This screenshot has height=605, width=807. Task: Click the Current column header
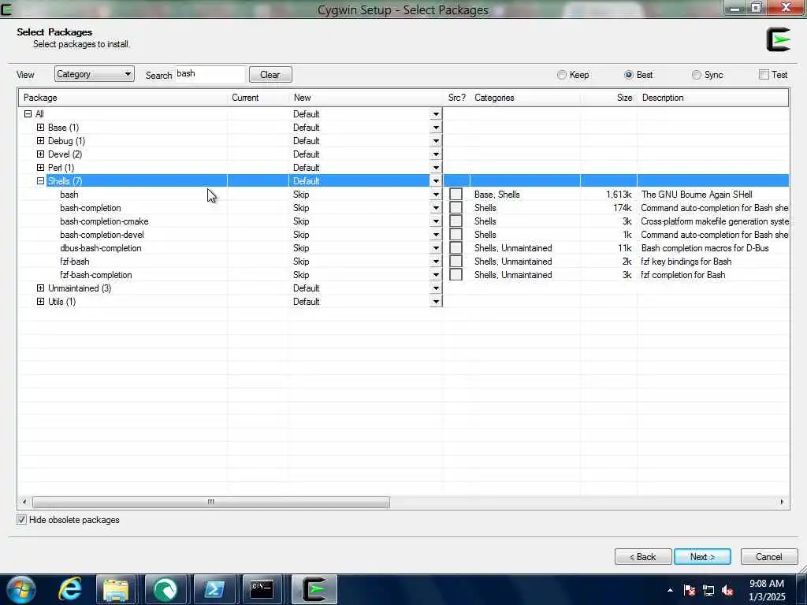pos(258,98)
